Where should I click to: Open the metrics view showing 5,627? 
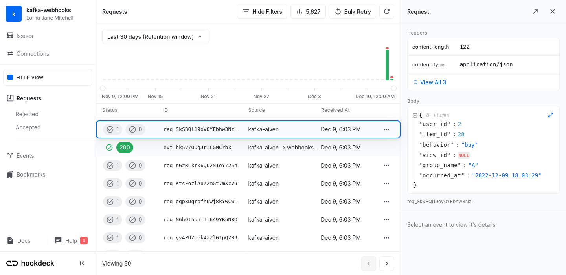[308, 11]
